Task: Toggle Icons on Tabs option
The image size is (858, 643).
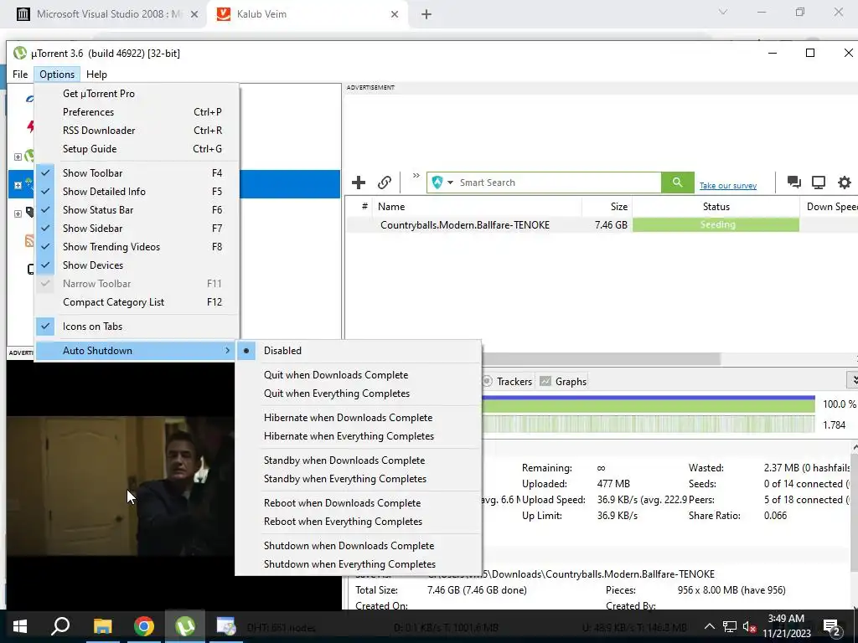Action: point(137,327)
